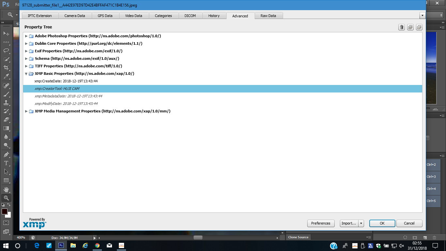Collapse XMP Basic Properties node
The height and width of the screenshot is (251, 446).
tap(26, 74)
